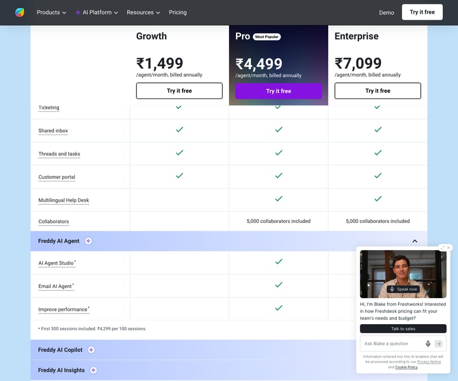
Task: Start Growth plan with Try it free
Action: point(179,90)
